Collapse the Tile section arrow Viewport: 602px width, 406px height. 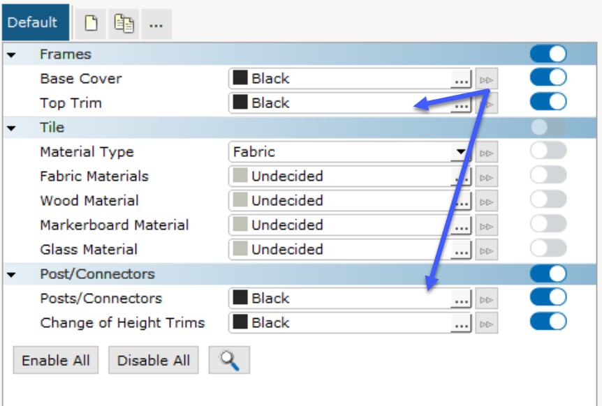pos(11,128)
